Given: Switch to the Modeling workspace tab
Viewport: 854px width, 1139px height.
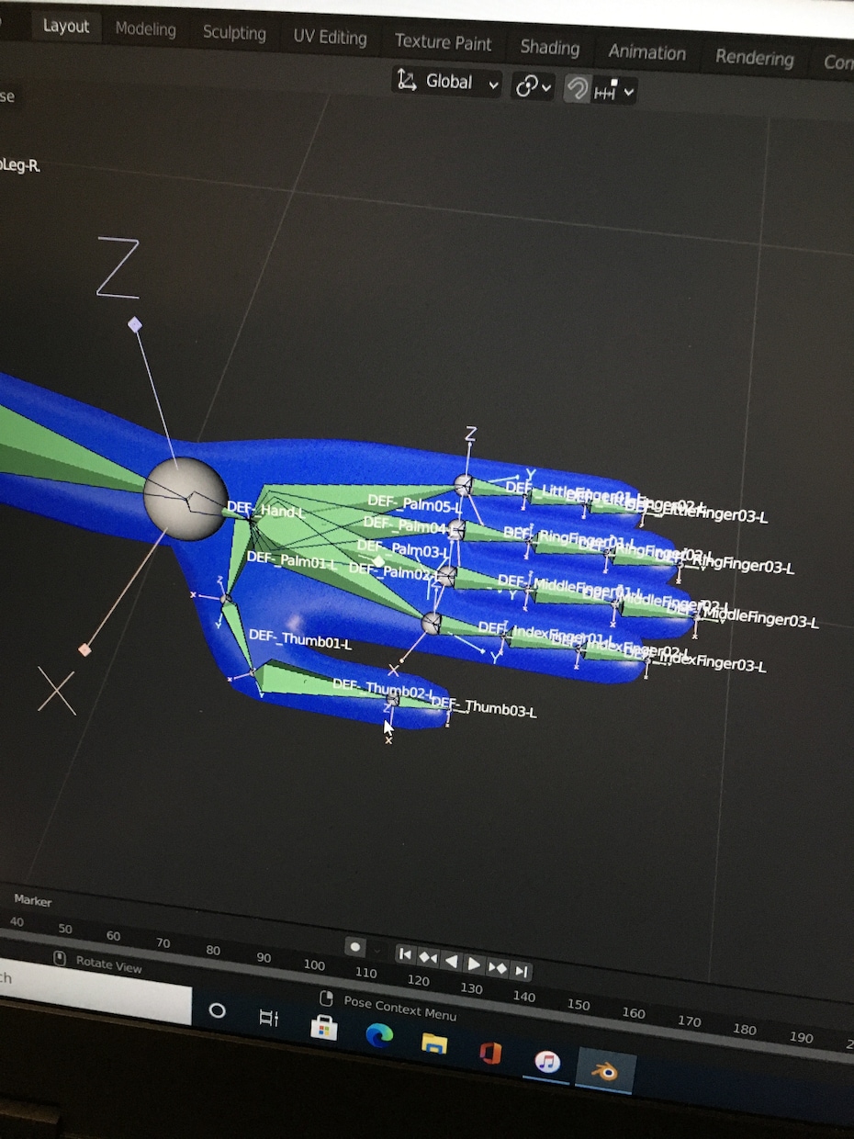Looking at the screenshot, I should pos(145,29).
